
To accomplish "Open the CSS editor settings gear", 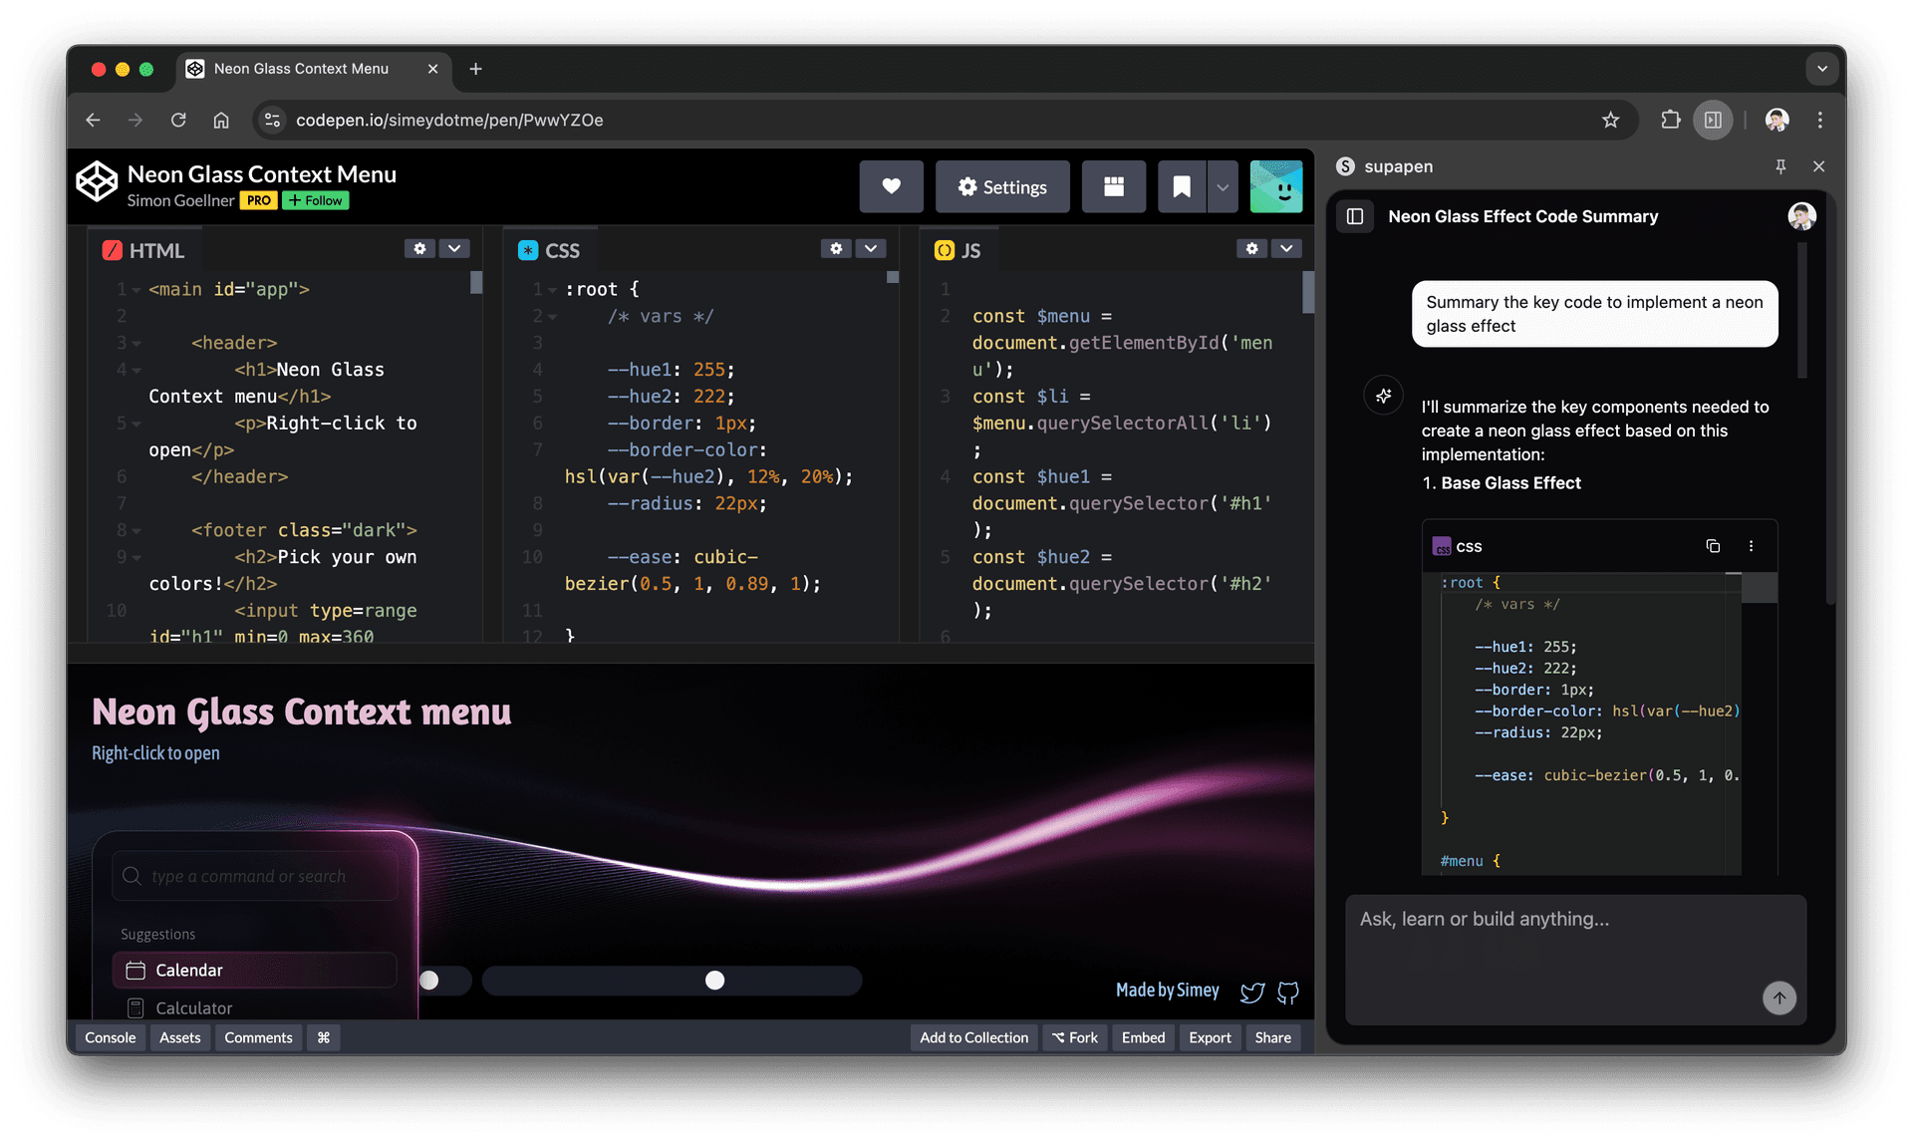I will (836, 248).
